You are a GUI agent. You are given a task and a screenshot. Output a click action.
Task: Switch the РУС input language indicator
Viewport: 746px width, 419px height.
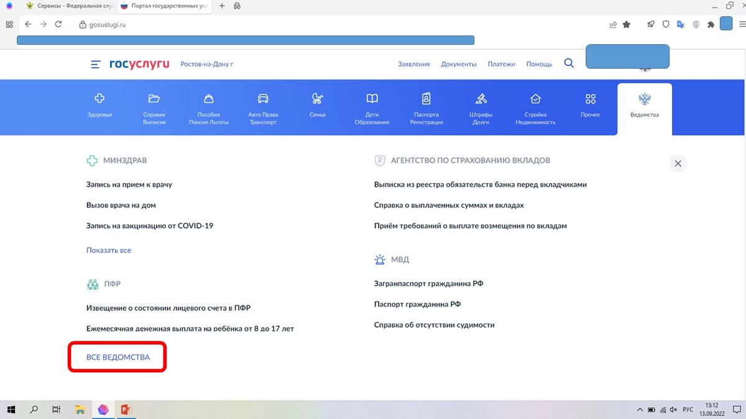688,410
